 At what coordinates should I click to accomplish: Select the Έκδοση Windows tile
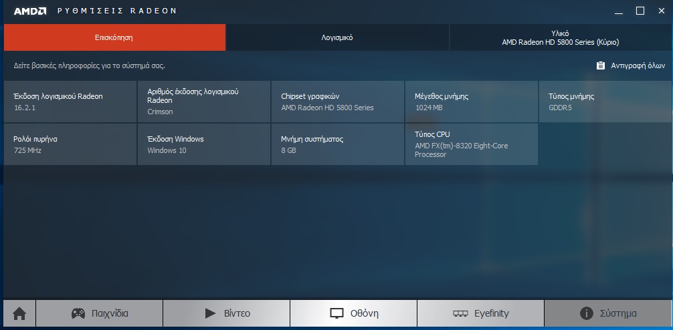(204, 144)
